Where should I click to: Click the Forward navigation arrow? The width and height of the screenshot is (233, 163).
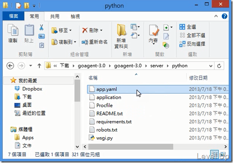pyautogui.click(x=21, y=66)
